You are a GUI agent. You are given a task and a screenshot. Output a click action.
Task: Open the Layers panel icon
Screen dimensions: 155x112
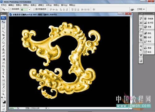pyautogui.click(x=141, y=55)
